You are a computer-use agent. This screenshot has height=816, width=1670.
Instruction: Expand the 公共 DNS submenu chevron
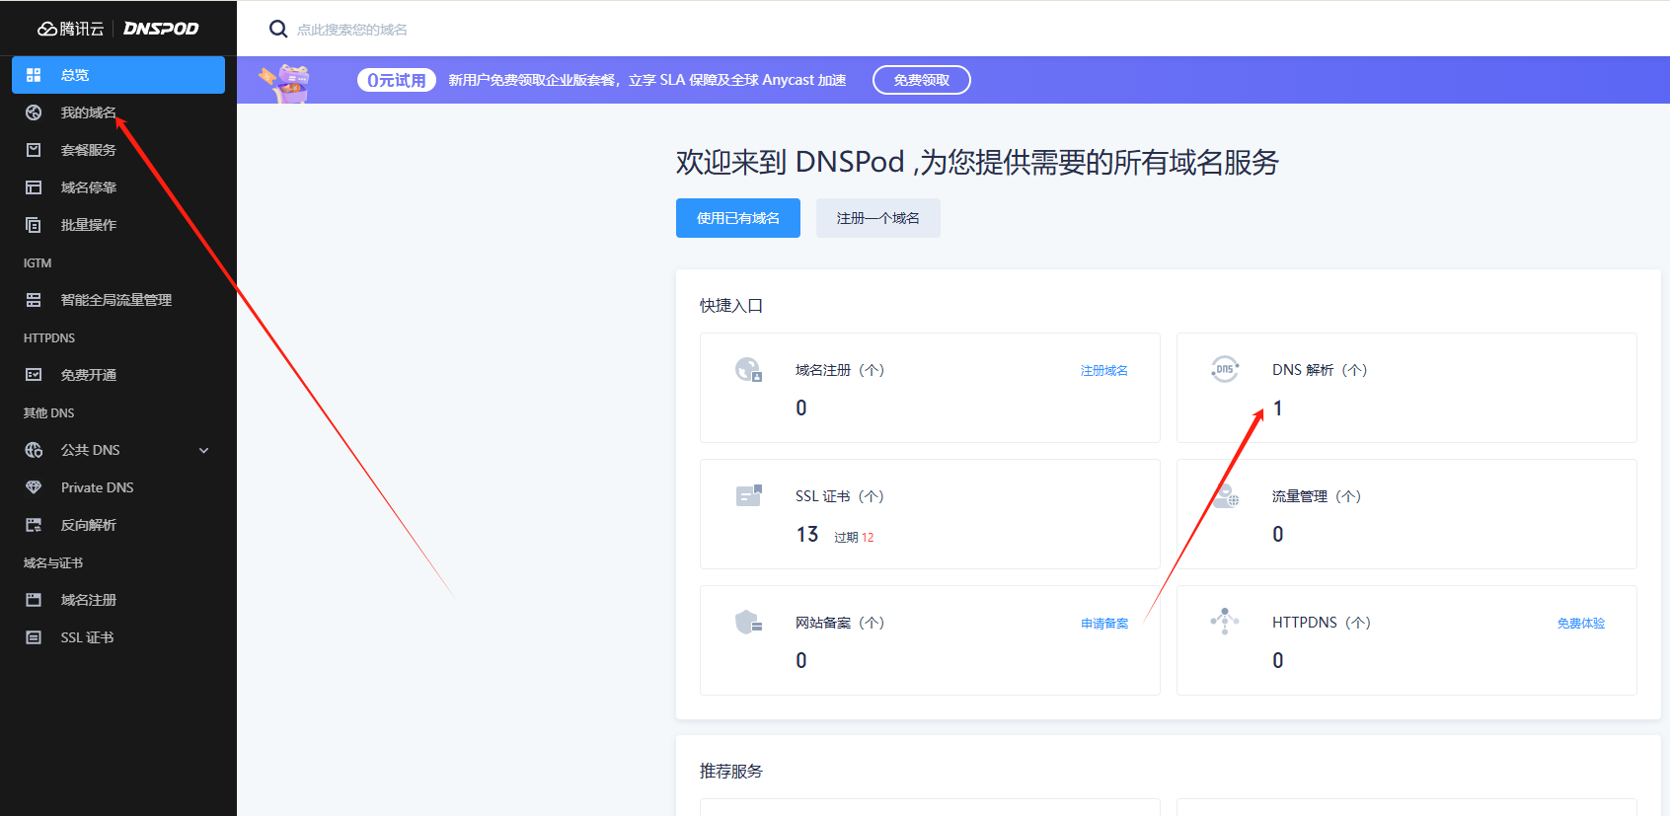204,450
